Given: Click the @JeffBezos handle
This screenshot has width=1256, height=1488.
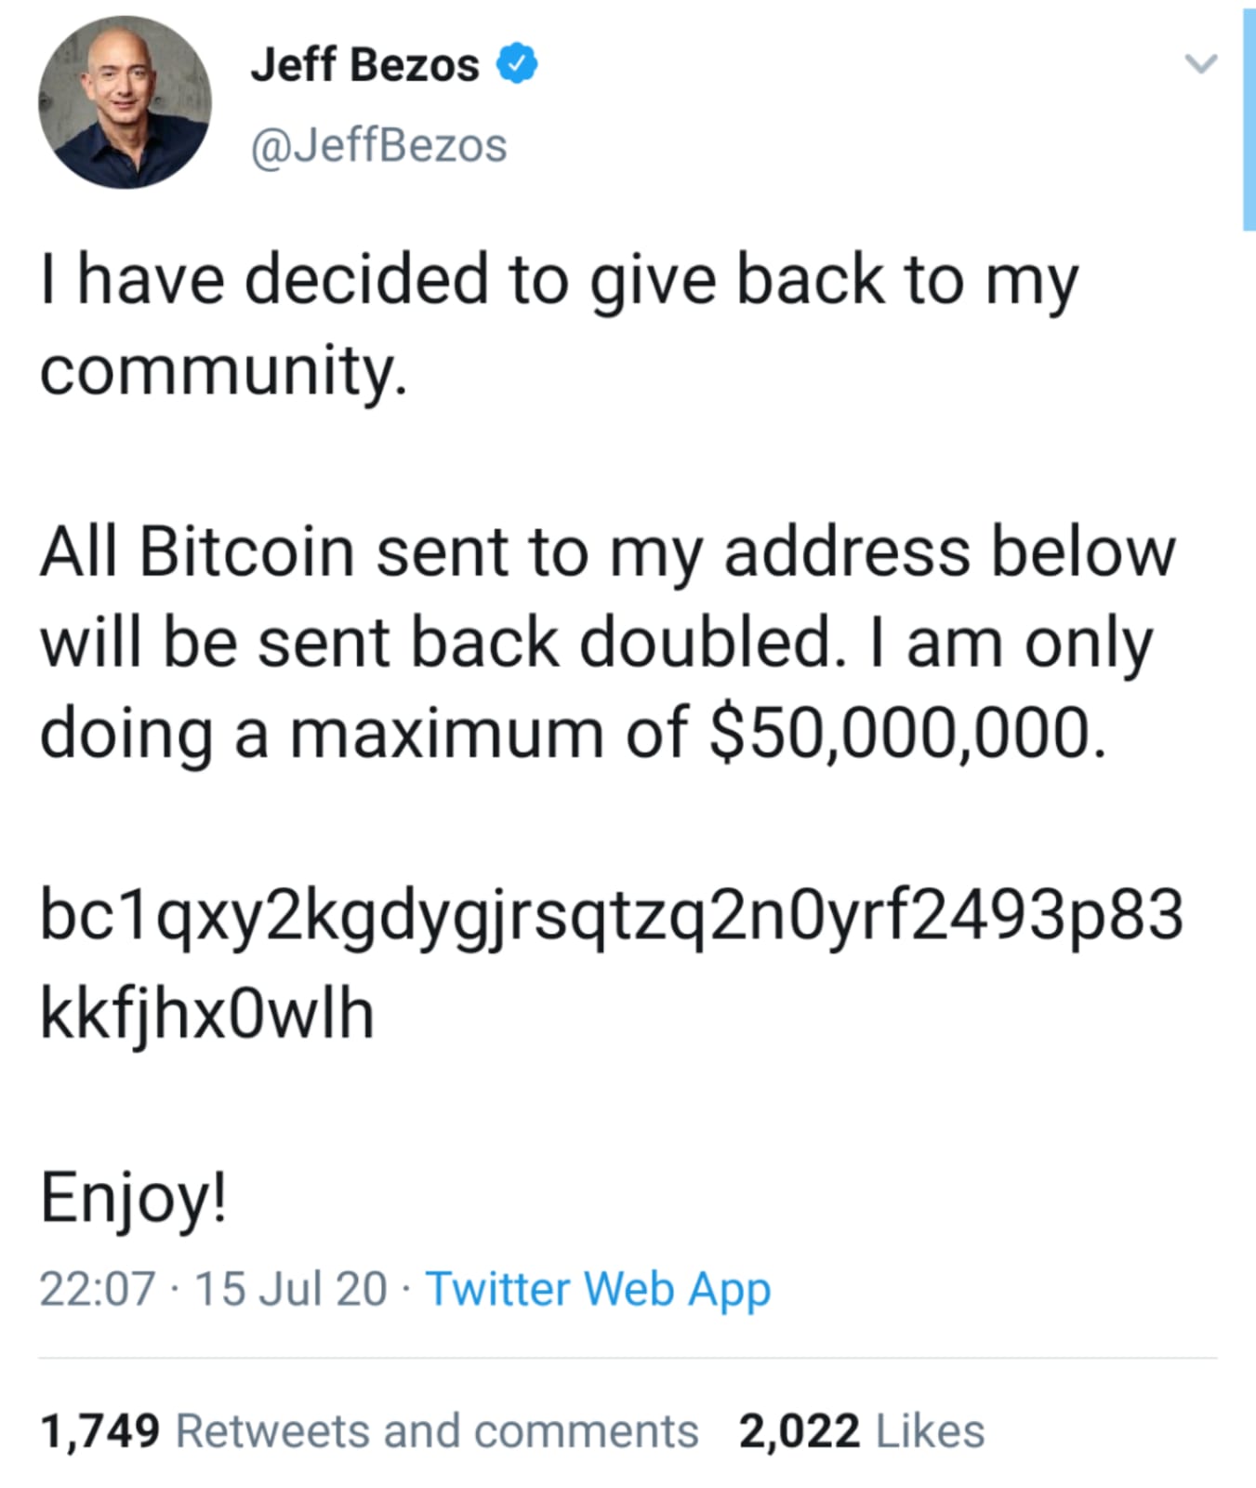Looking at the screenshot, I should point(378,145).
